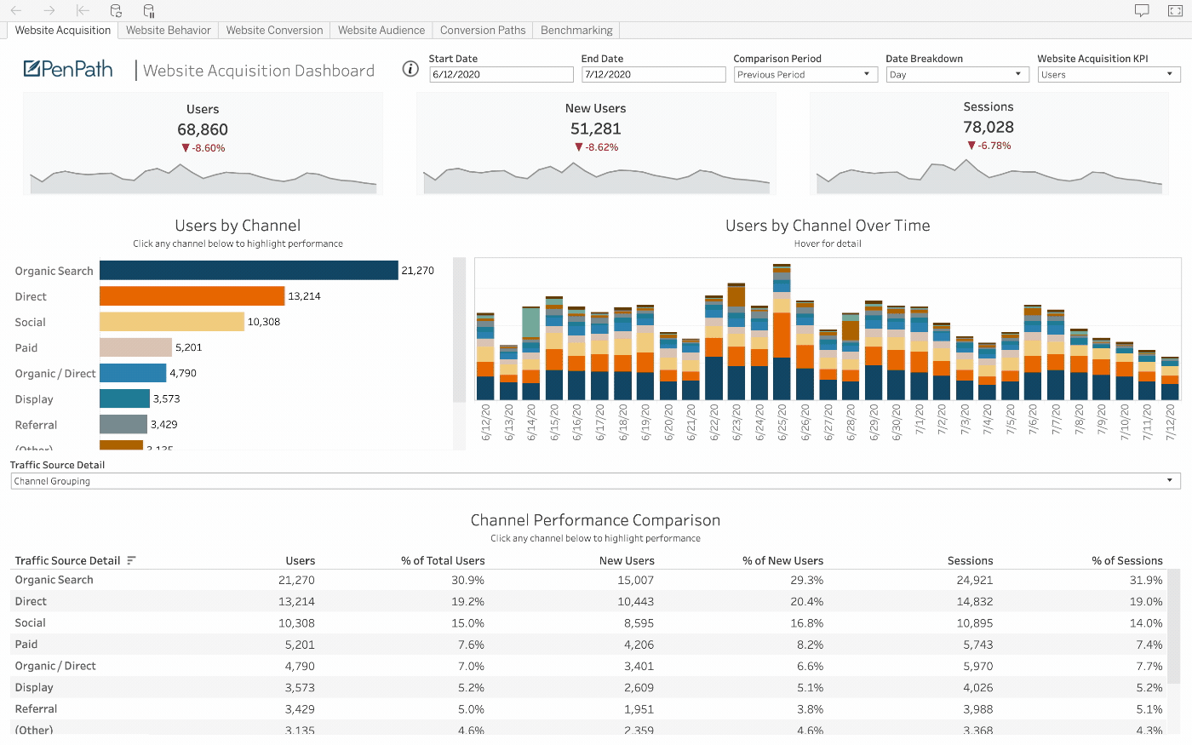Click the Undo back arrow icon
1192x745 pixels.
(15, 10)
